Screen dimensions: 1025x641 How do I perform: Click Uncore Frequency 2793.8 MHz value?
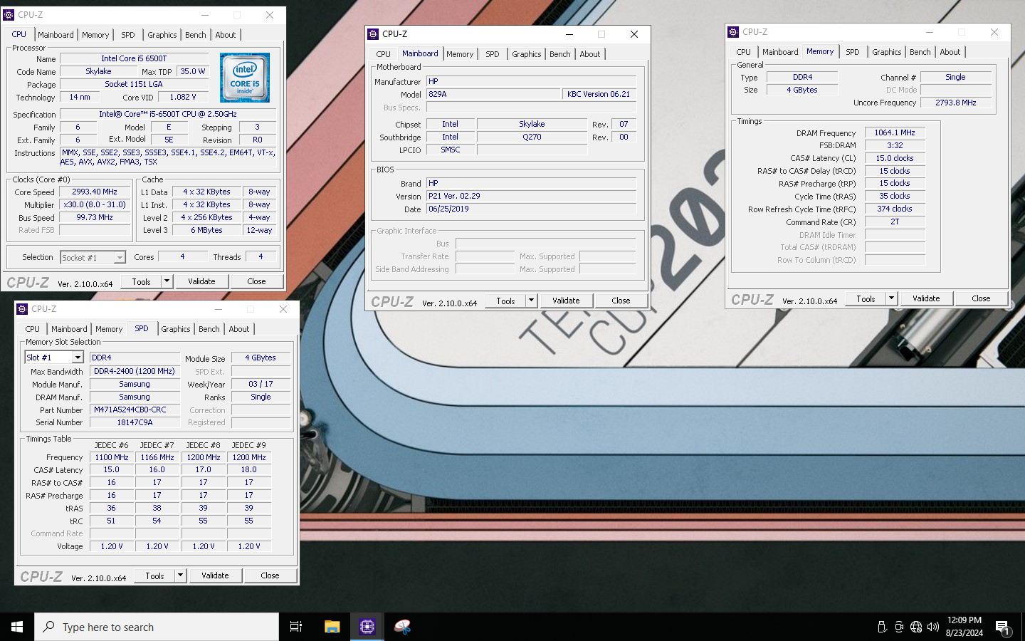coord(956,103)
